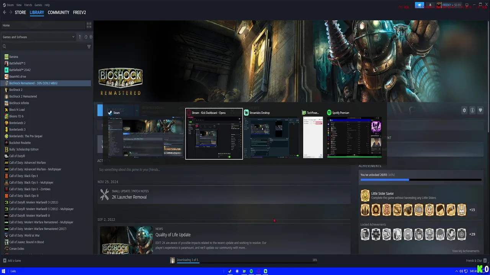The image size is (490, 275).
Task: Click Add a Game plus icon
Action: tap(5, 260)
